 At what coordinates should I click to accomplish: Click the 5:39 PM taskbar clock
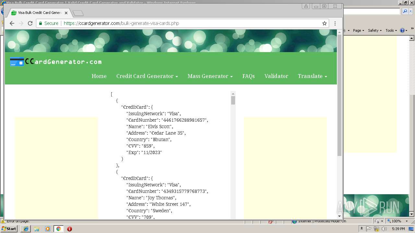pos(398,229)
